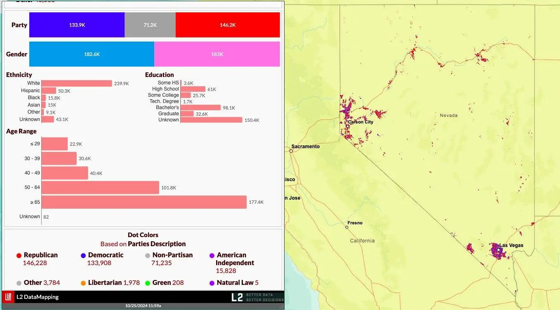Click the Las Vegas city marker
Viewport: 560px width, 310px height.
[x=499, y=249]
